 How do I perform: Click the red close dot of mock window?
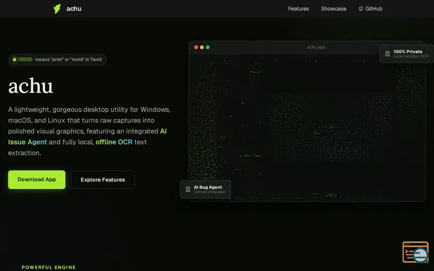pyautogui.click(x=196, y=47)
